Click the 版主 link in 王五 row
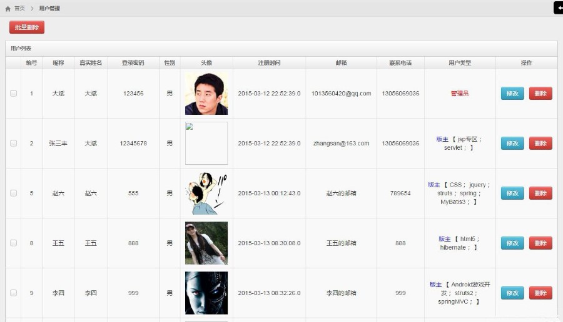563x322 pixels. [445, 238]
